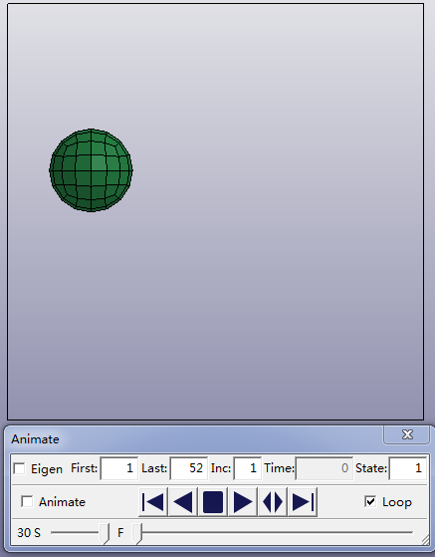Close the Animate dialog

click(x=407, y=434)
